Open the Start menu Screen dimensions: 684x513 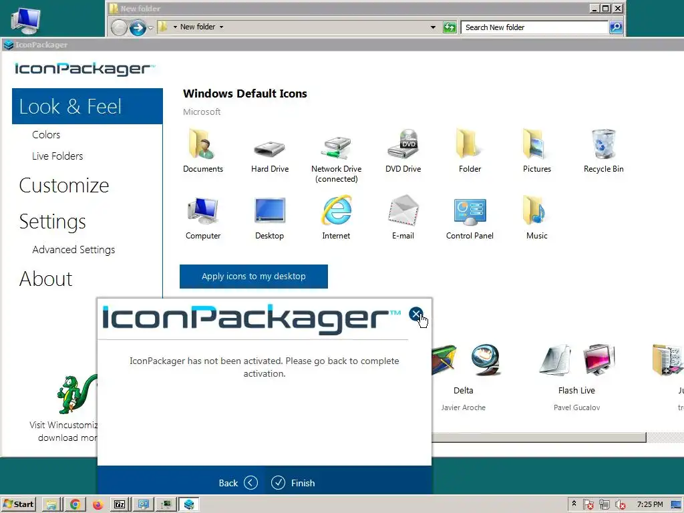(18, 504)
